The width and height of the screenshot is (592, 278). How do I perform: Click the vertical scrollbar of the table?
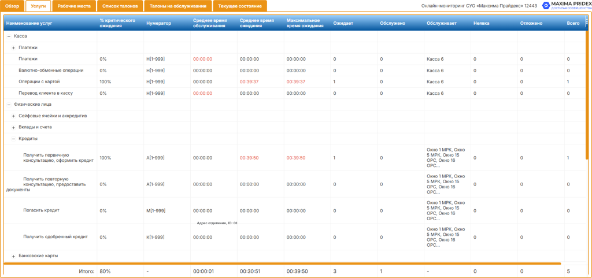(586, 95)
